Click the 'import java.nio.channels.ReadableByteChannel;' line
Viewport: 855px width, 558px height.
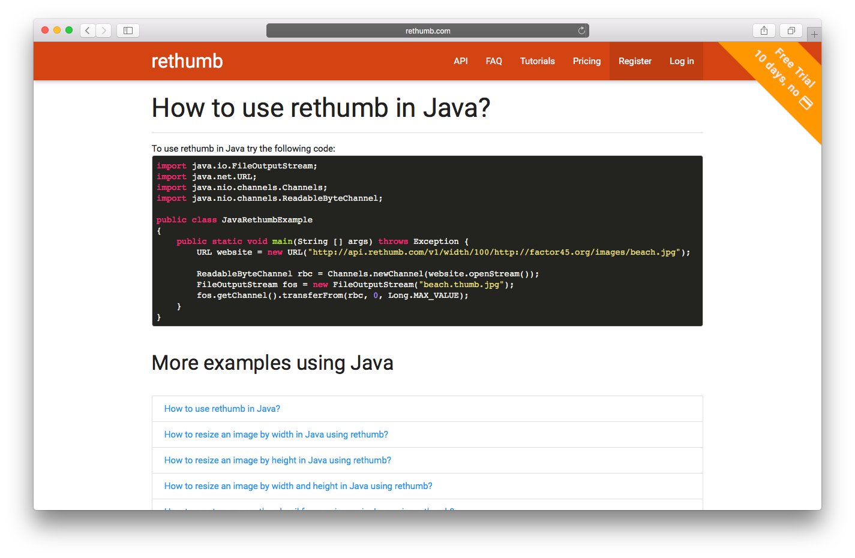[269, 198]
